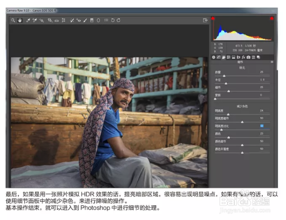
Task: Switch to the Camera Calibration panel tab
Action: (248, 58)
